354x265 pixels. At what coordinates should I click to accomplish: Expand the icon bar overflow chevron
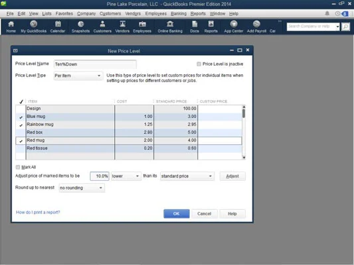280,21
